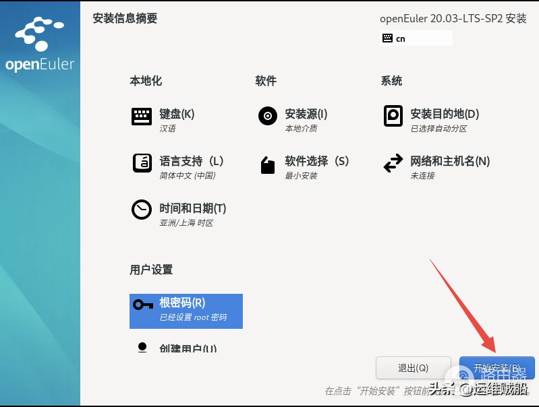Image resolution: width=539 pixels, height=407 pixels.
Task: Click the cn keyboard layout indicator
Action: pyautogui.click(x=416, y=38)
